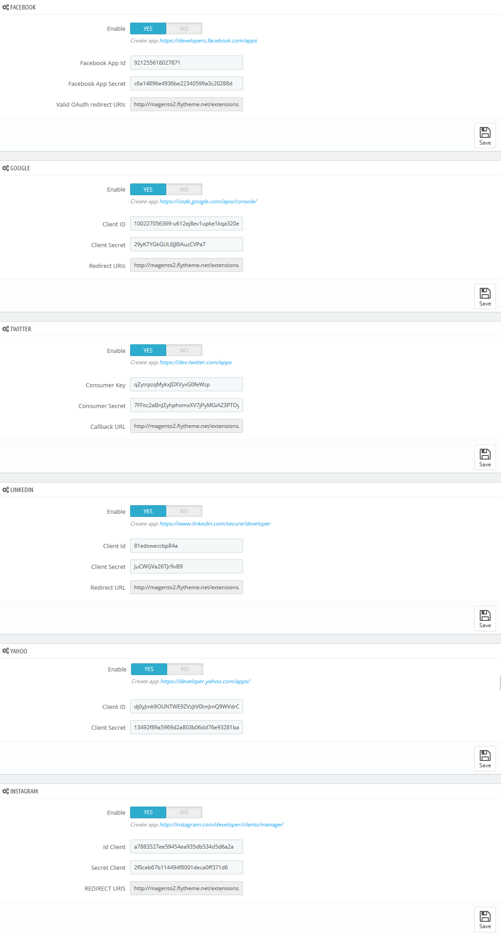This screenshot has width=501, height=934.
Task: Set Twitter Enable to YES
Action: (148, 350)
